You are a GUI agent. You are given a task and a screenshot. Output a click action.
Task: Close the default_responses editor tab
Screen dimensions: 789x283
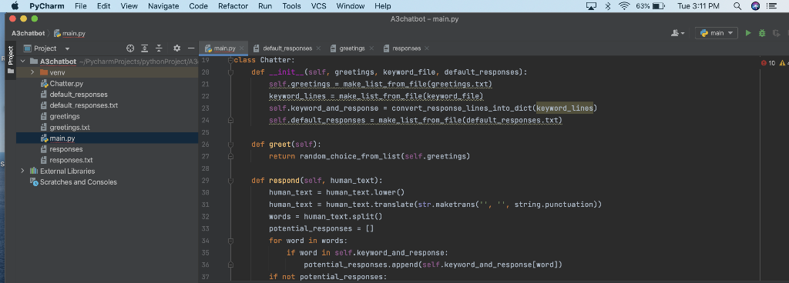318,48
